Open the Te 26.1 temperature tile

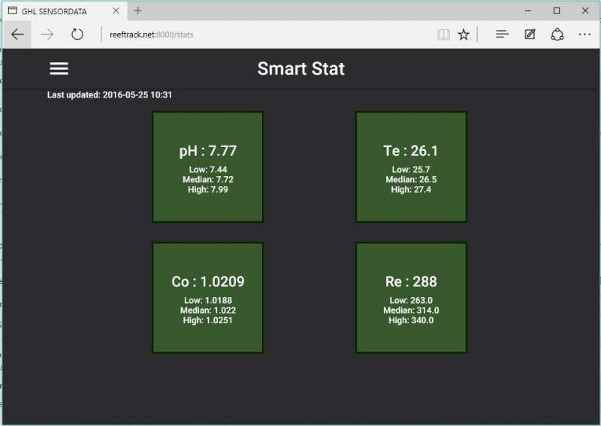(x=411, y=166)
